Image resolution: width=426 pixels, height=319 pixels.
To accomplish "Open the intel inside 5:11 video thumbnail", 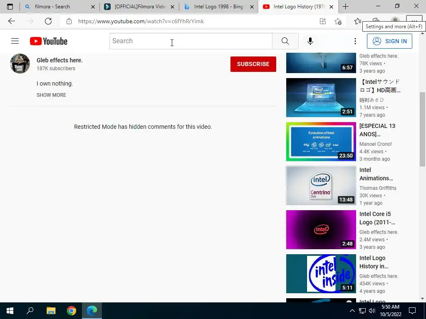I will click(x=321, y=274).
